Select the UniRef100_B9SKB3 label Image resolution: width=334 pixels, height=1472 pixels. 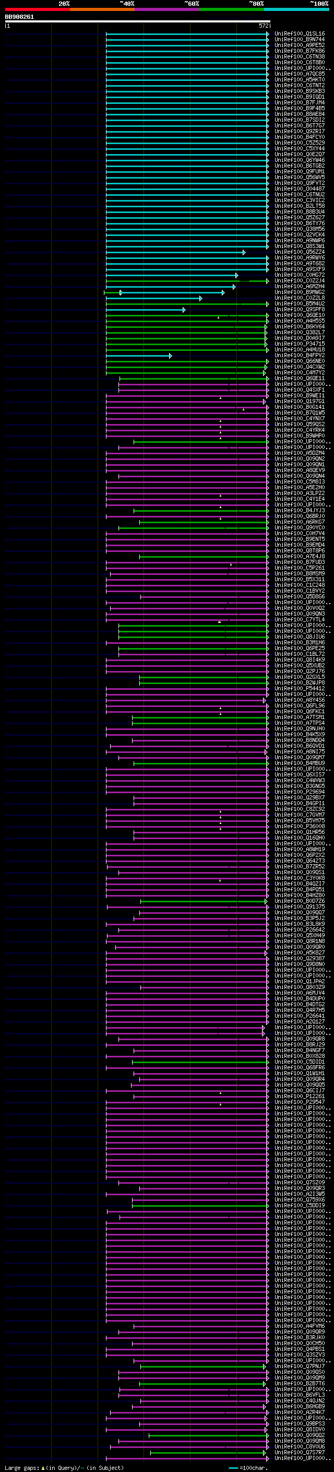click(300, 91)
